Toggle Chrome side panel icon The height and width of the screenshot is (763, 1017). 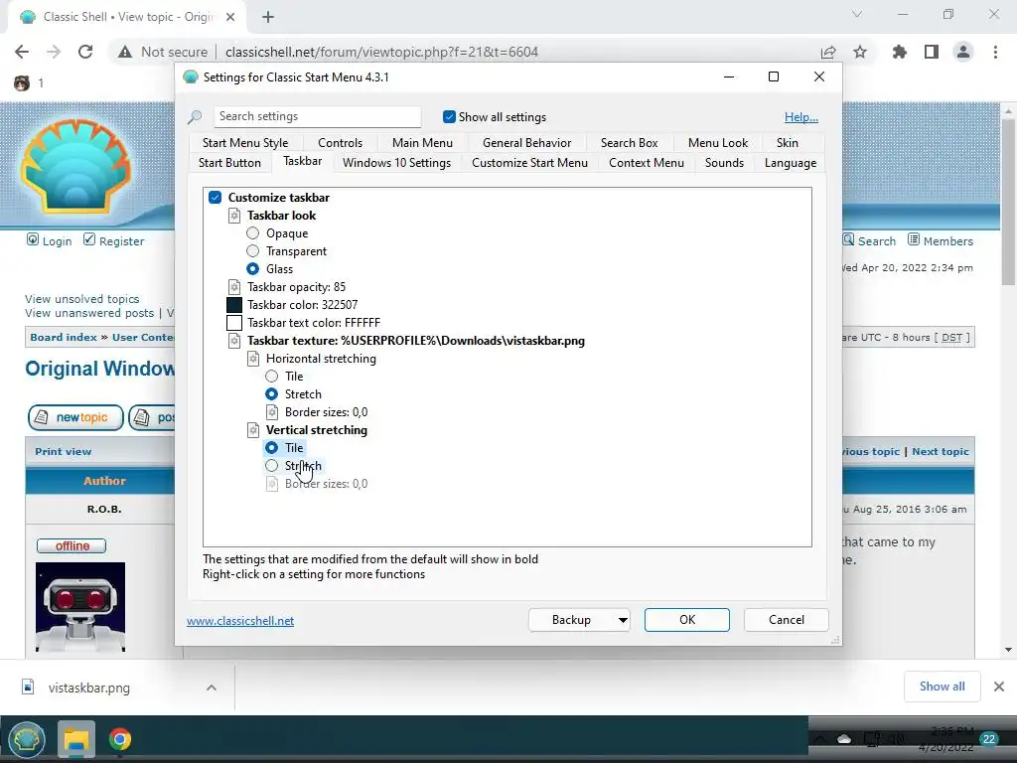point(932,52)
